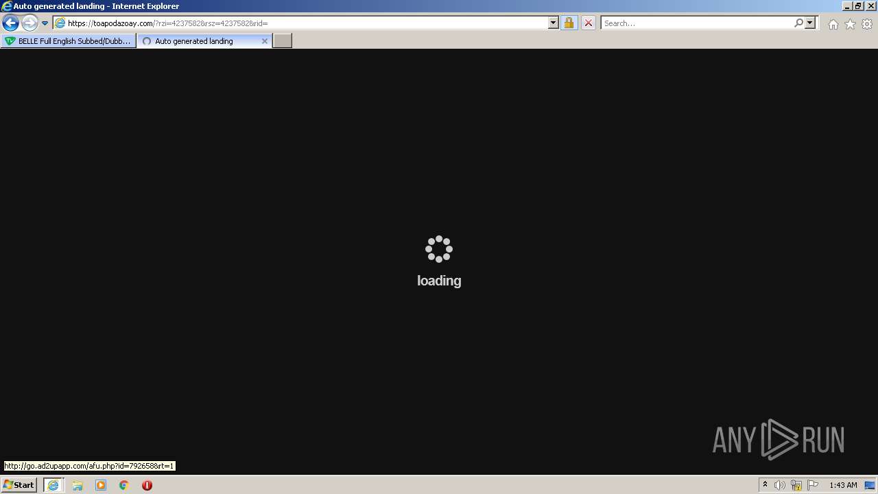Go to the Home page icon

pos(833,23)
